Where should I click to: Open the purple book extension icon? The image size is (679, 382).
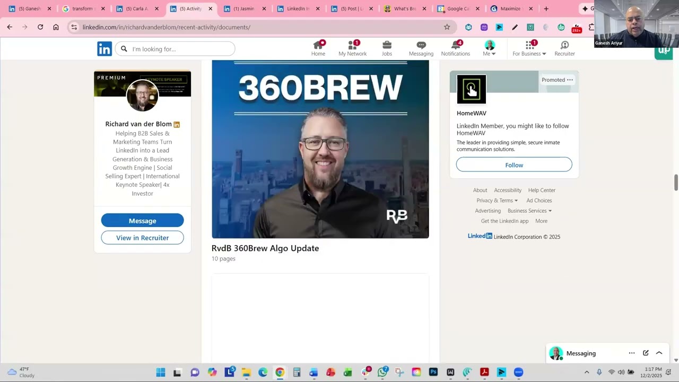click(x=484, y=27)
